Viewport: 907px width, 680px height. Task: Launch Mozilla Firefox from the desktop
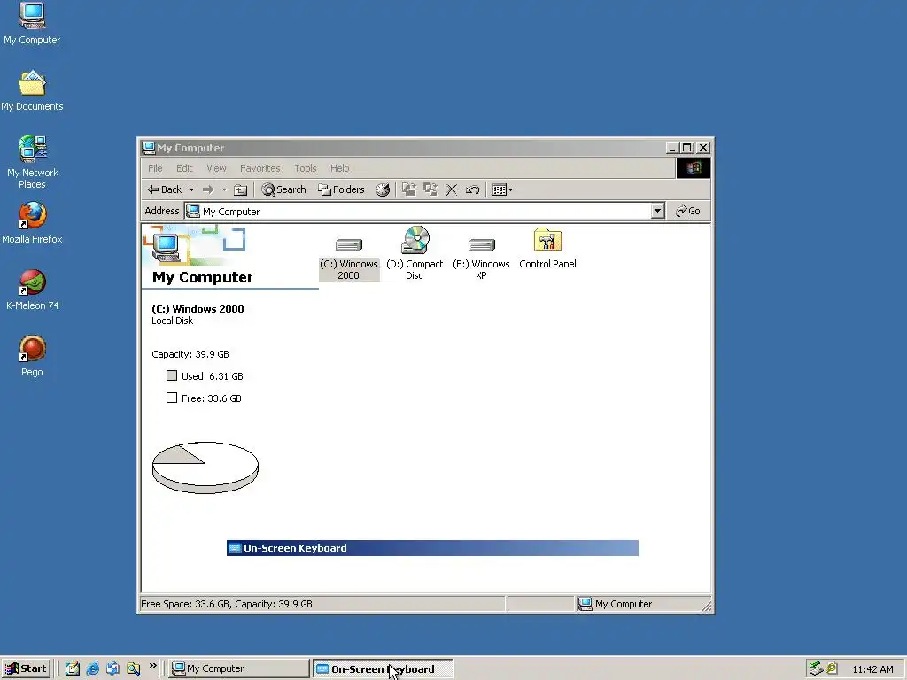click(32, 222)
